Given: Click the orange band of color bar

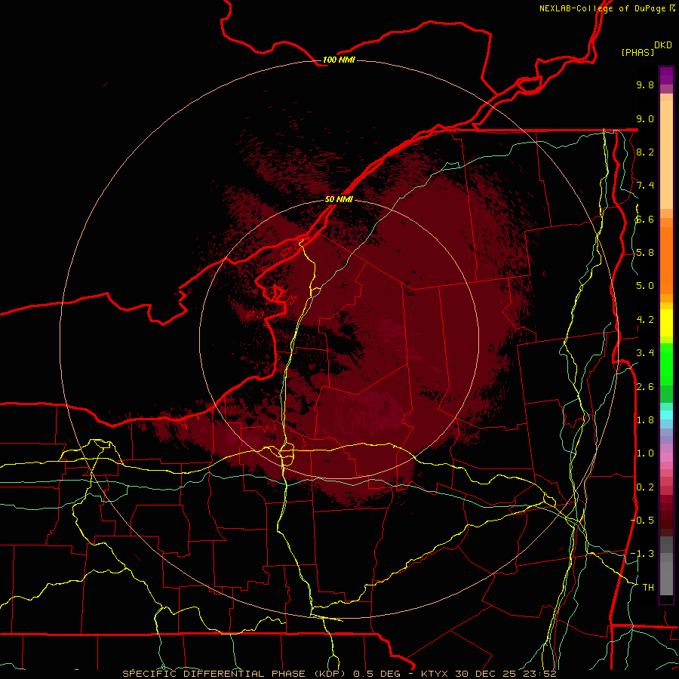Looking at the screenshot, I should click(666, 260).
